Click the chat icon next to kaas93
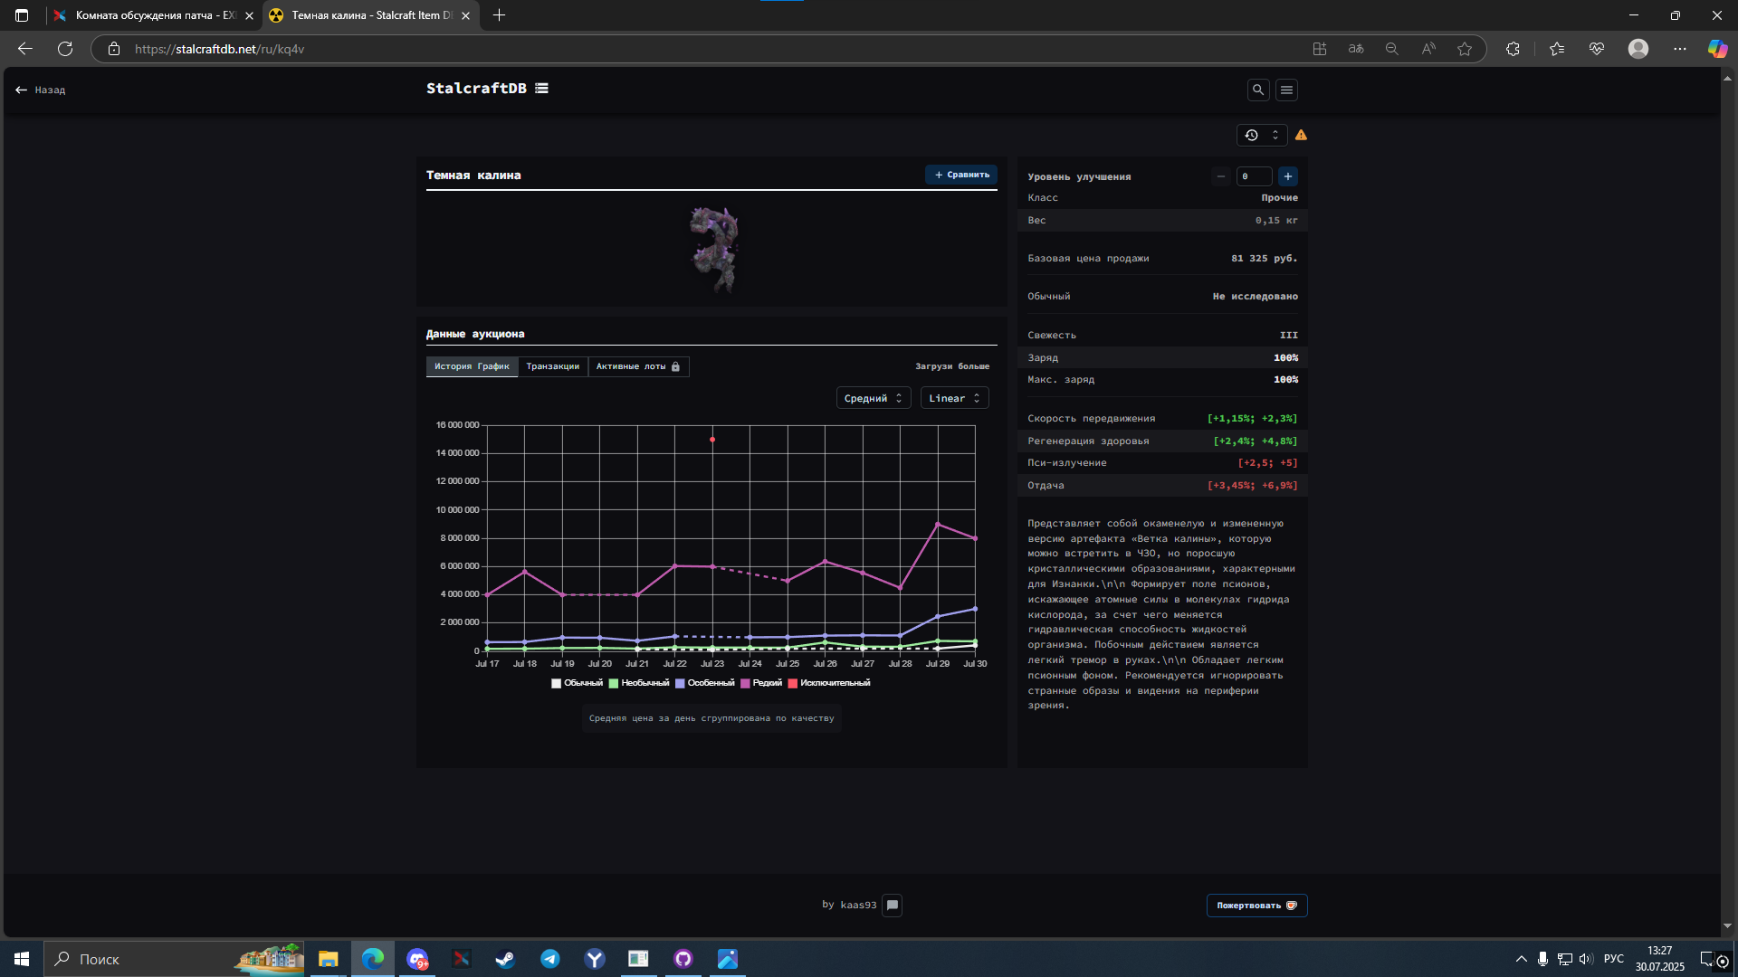Viewport: 1738px width, 977px height. [x=892, y=905]
